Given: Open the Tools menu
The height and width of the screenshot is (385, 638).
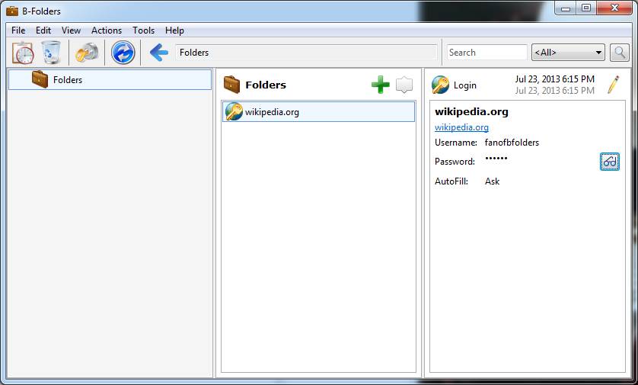Looking at the screenshot, I should (x=144, y=30).
